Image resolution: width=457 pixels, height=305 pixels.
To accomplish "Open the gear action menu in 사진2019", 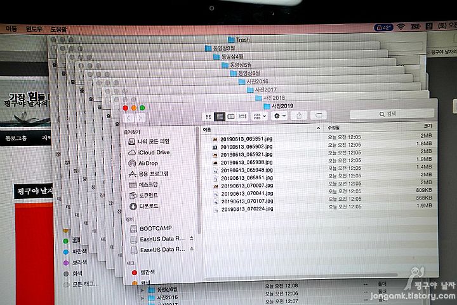I will (x=279, y=116).
